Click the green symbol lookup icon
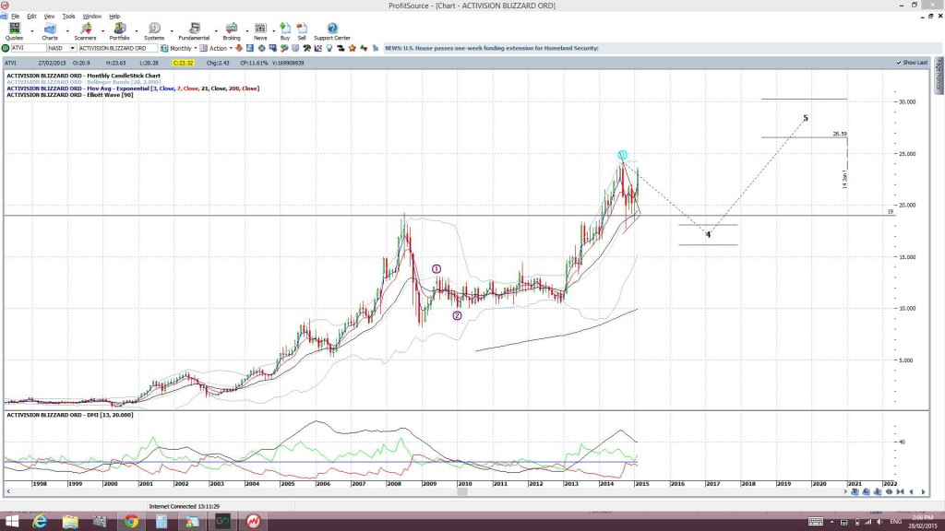945x531 pixels. point(6,48)
